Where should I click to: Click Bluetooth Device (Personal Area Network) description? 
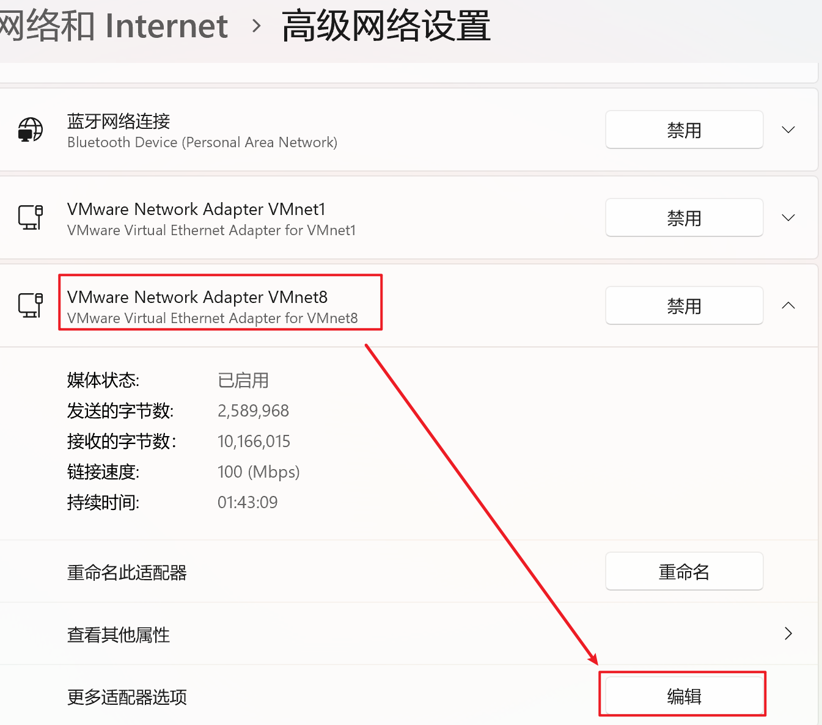[x=202, y=142]
